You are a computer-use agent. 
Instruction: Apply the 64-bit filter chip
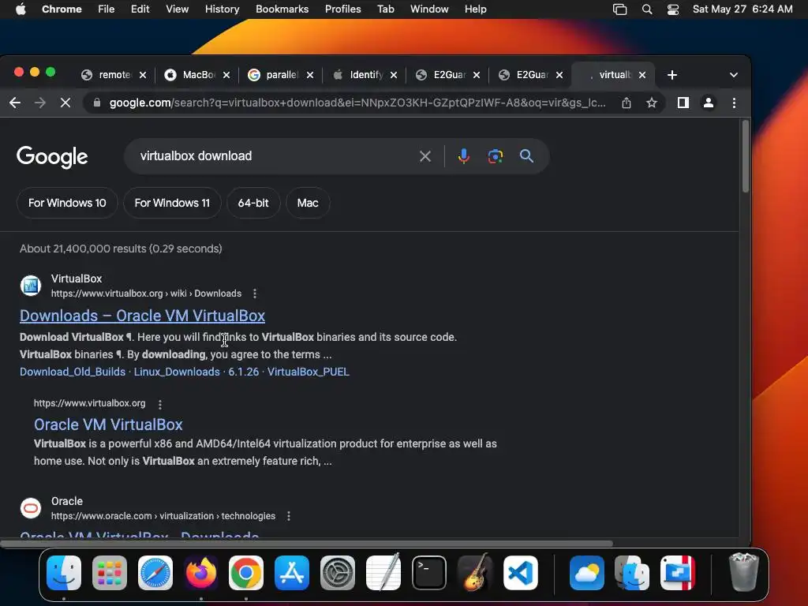[253, 203]
